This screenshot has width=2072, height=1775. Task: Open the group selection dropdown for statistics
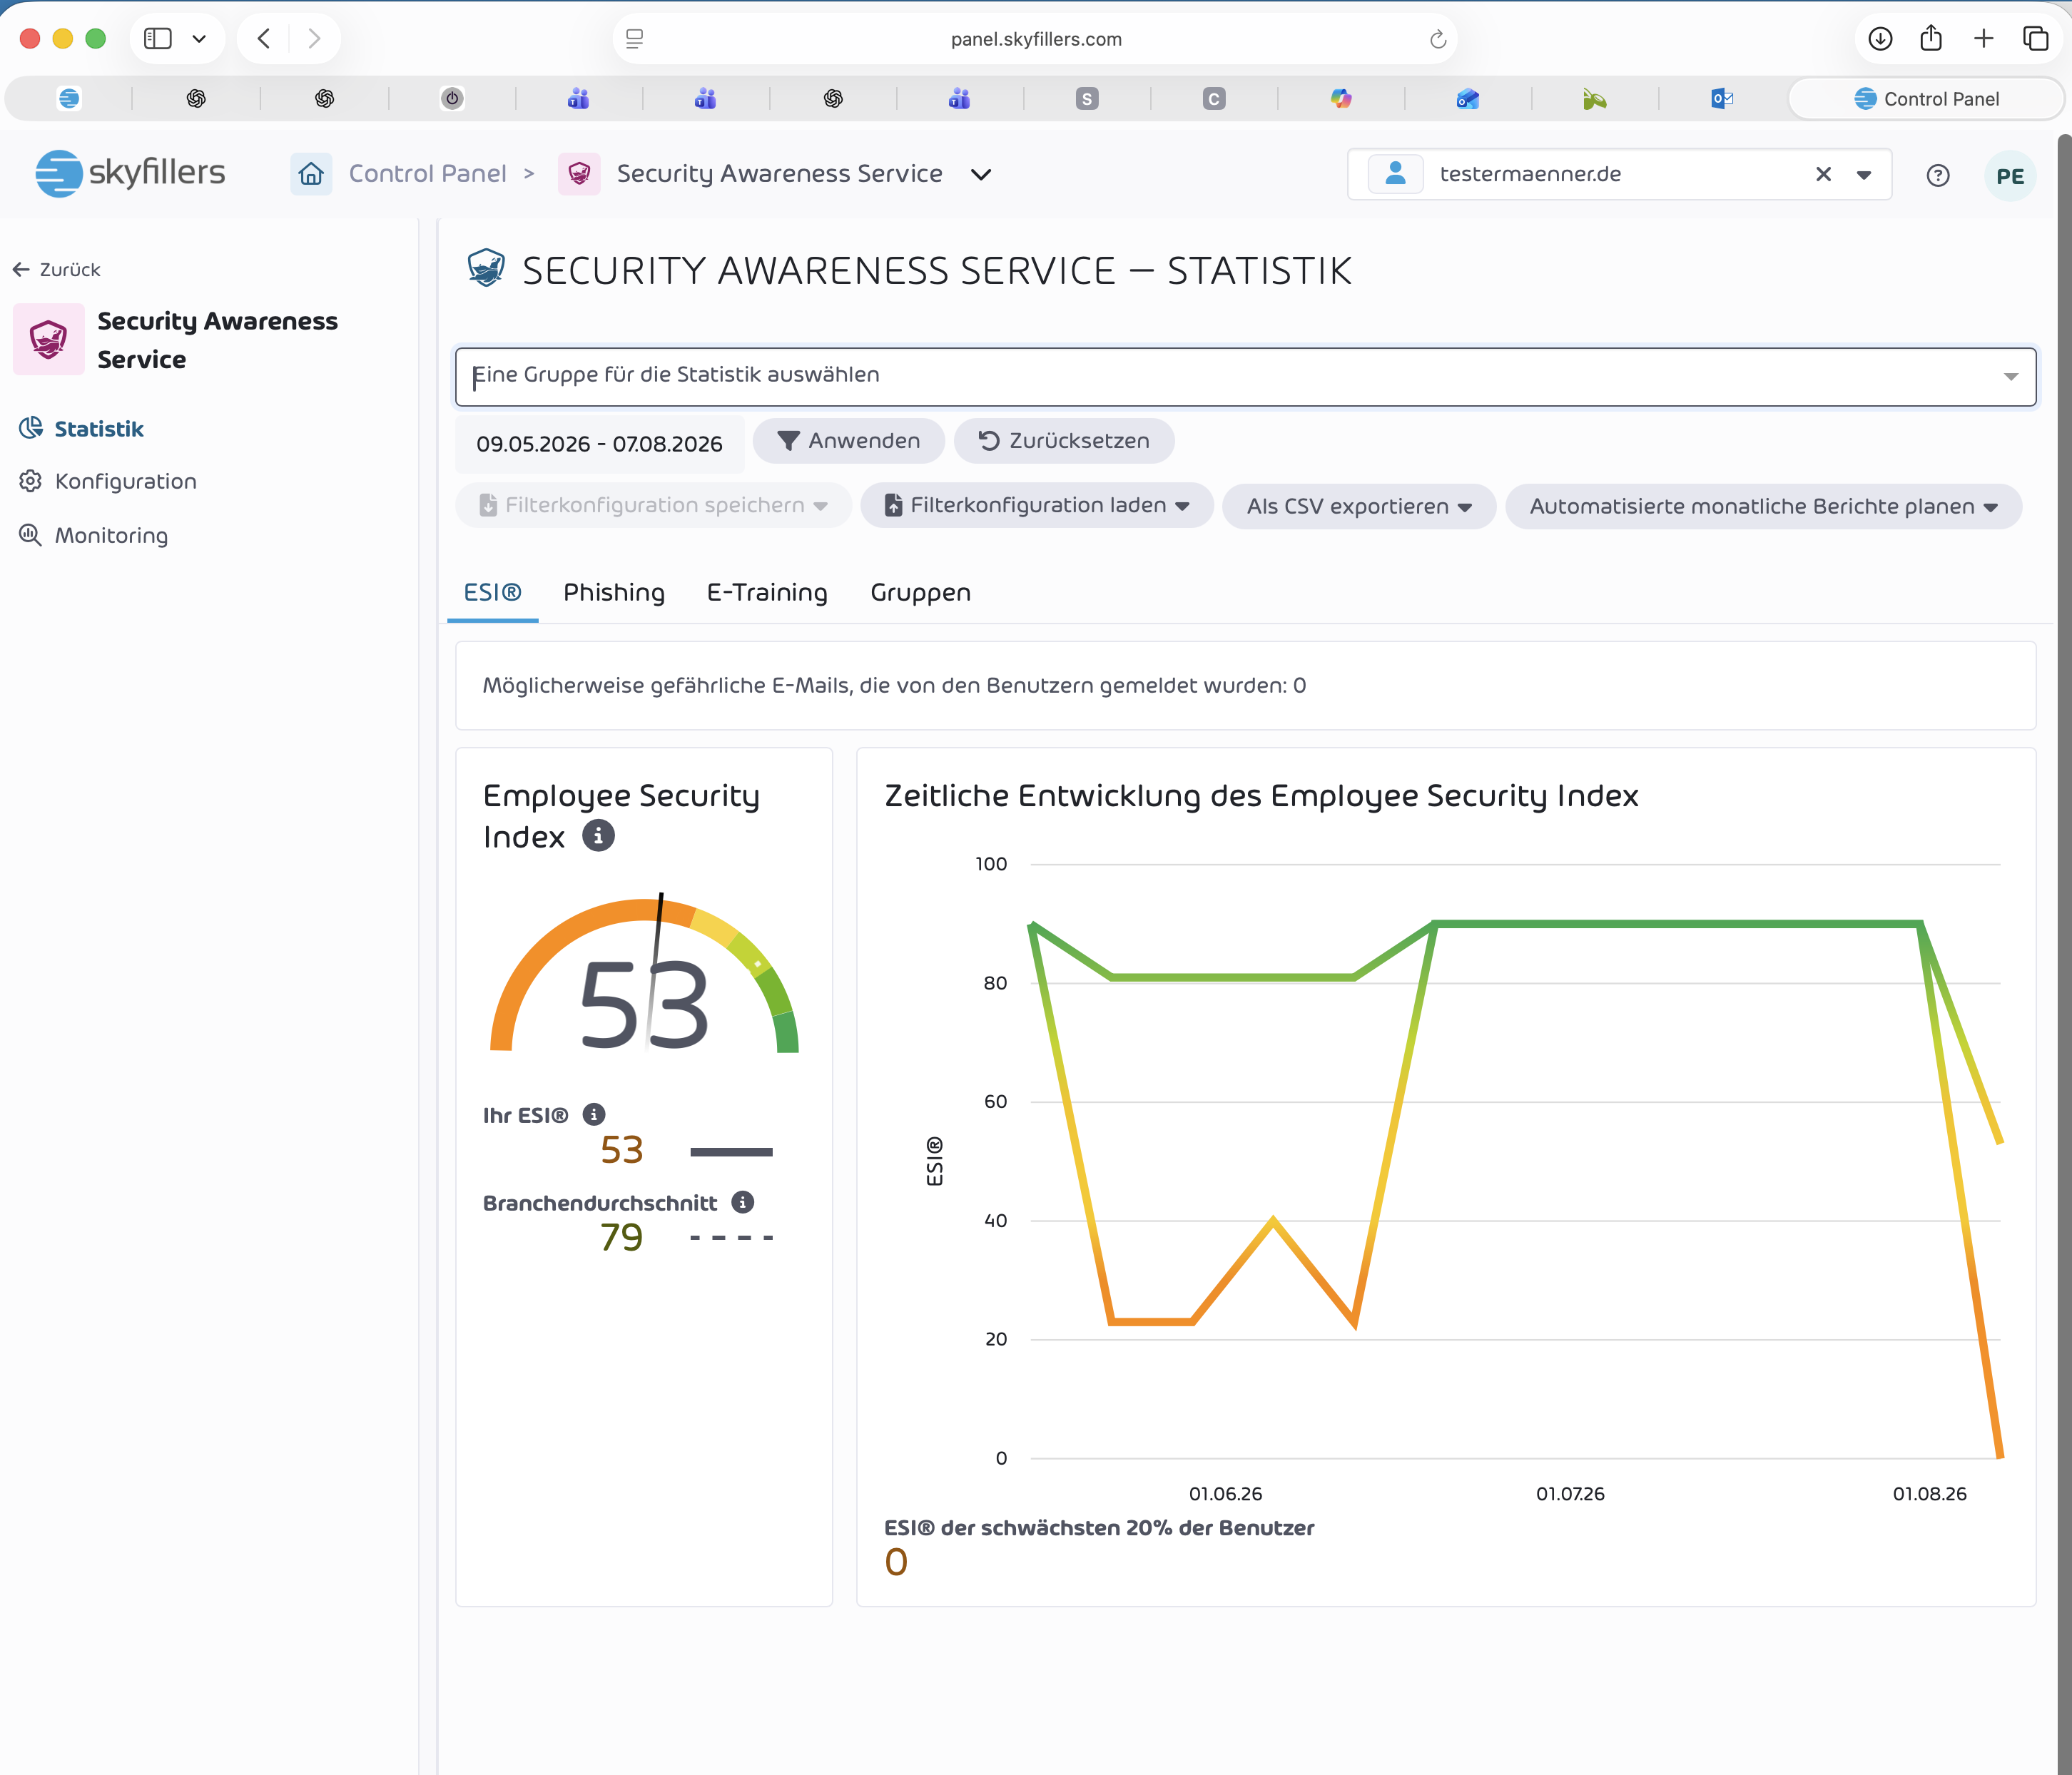coord(1245,376)
